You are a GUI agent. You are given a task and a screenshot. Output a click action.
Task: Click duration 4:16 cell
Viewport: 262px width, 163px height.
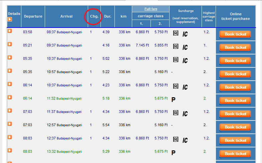106,45
